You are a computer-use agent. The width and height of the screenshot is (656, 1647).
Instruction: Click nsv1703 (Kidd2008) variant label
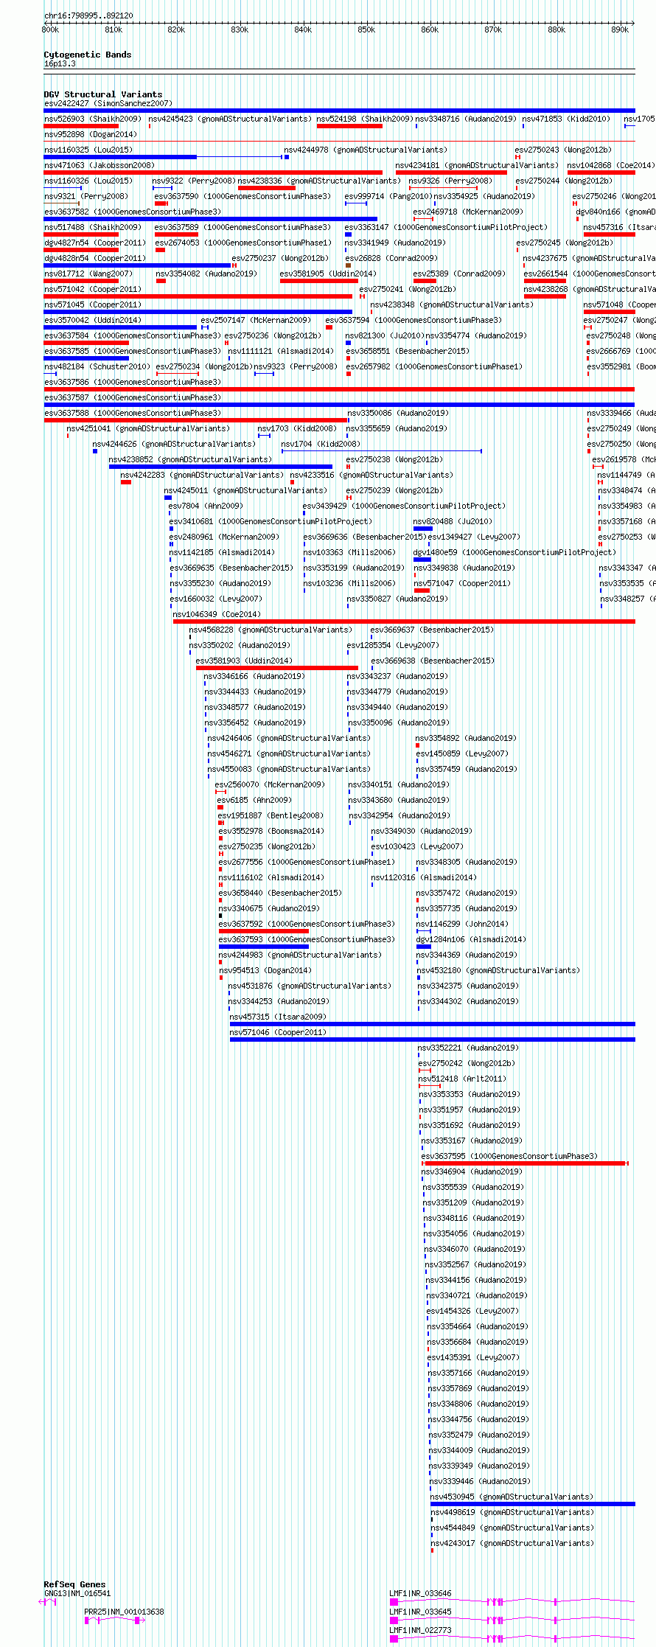(297, 428)
